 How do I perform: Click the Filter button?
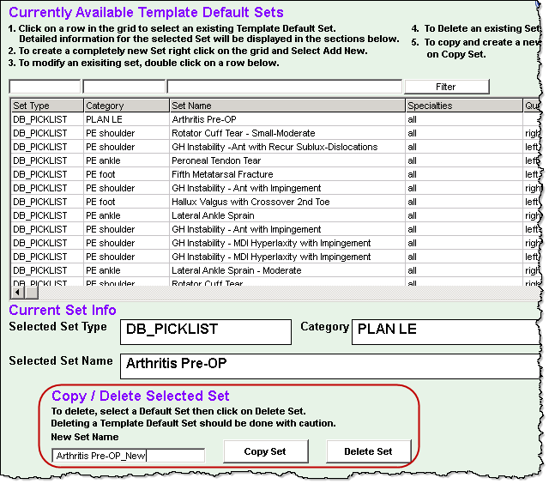coord(447,87)
